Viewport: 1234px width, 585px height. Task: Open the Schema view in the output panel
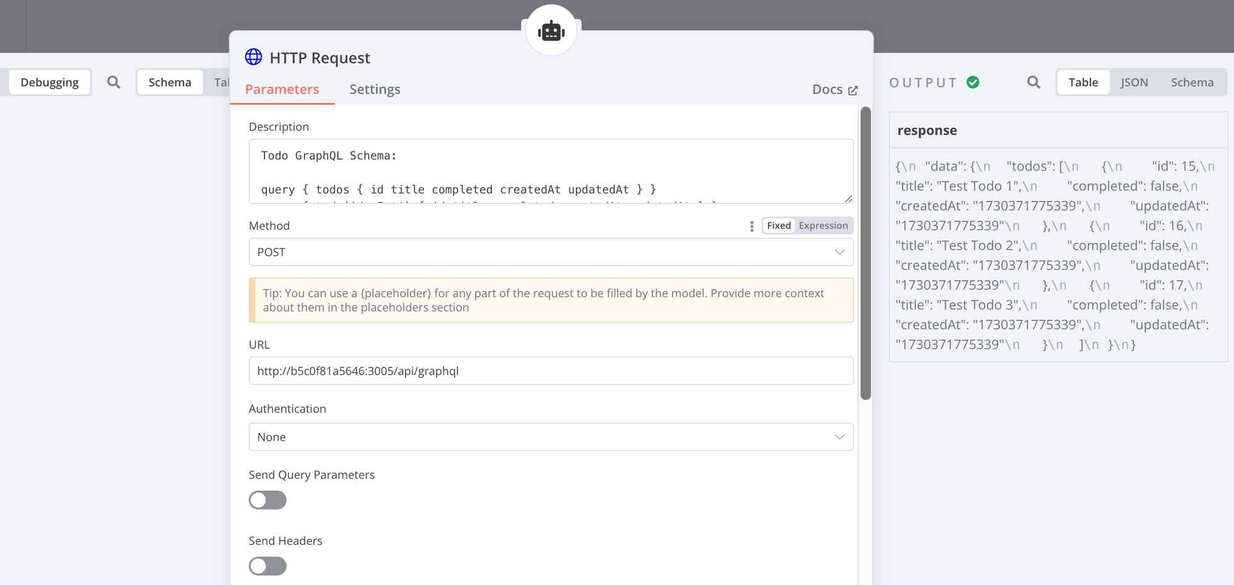[1191, 82]
